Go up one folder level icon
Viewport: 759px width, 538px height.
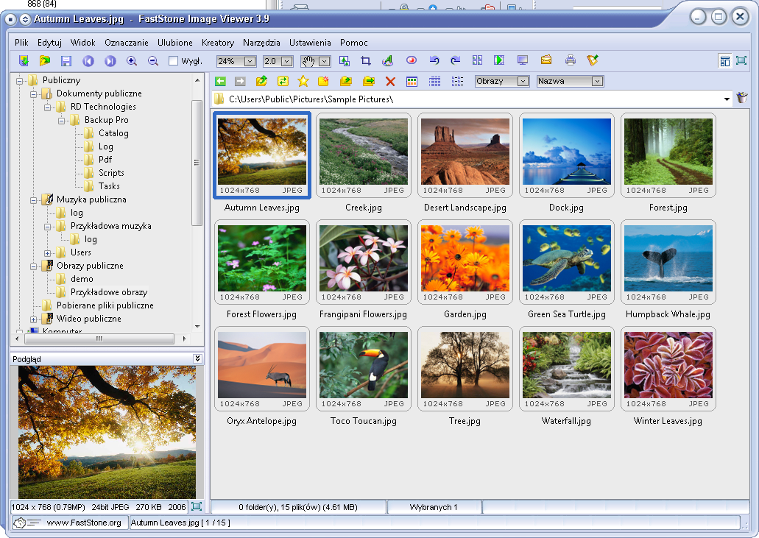(x=261, y=81)
